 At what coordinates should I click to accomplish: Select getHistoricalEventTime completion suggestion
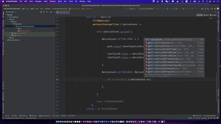pos(174,49)
